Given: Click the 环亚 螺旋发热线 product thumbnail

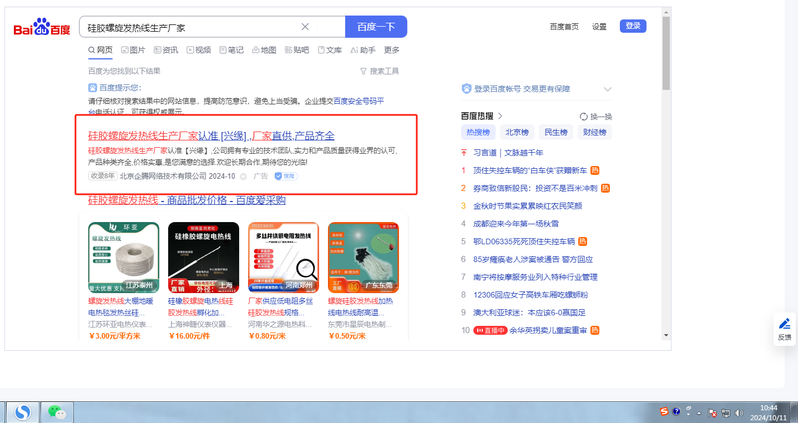Looking at the screenshot, I should point(124,258).
